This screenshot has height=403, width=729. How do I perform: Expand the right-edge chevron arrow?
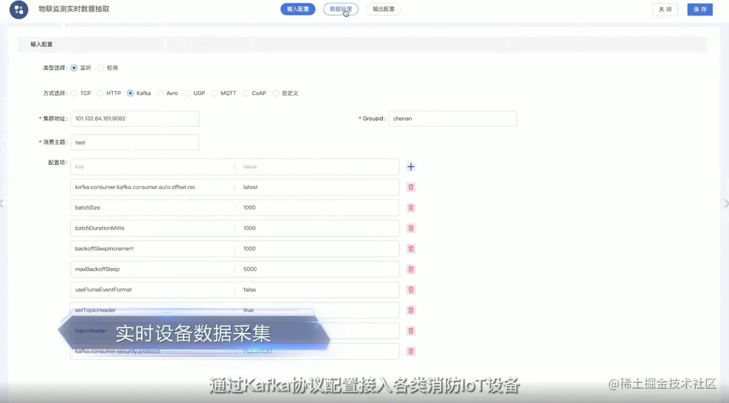pyautogui.click(x=726, y=203)
